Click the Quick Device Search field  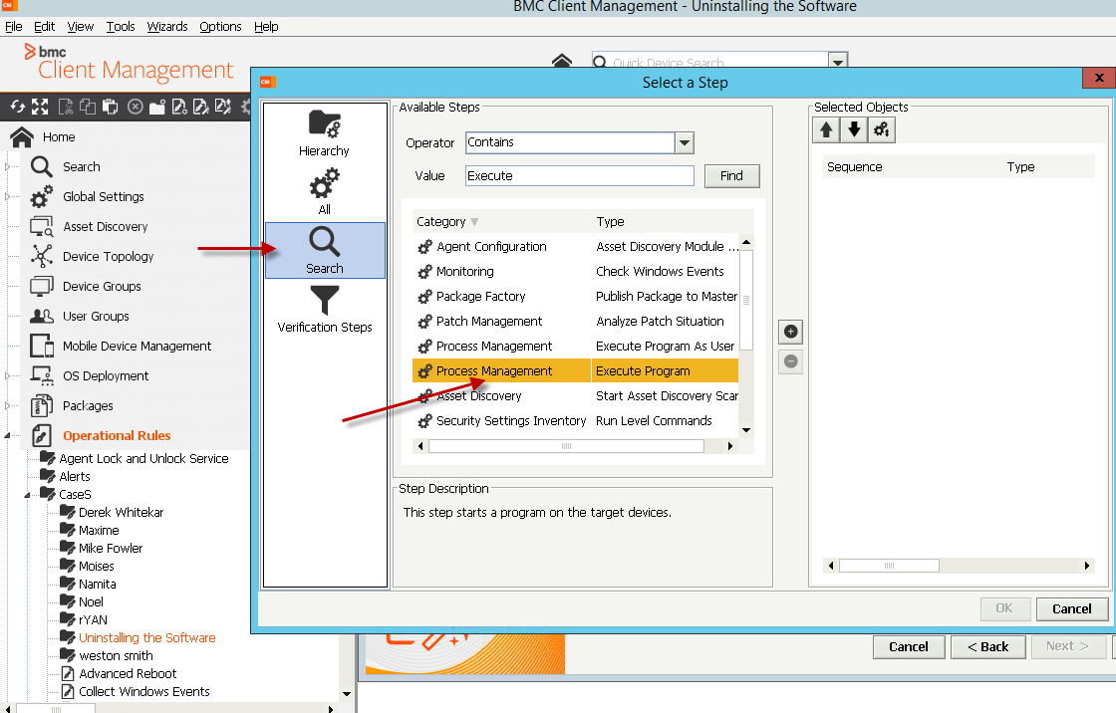tap(709, 62)
